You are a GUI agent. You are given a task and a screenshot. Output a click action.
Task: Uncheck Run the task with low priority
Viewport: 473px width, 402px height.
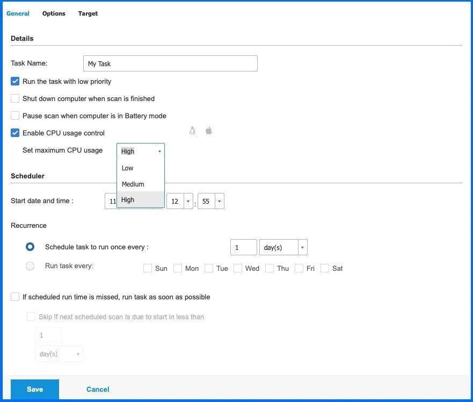[15, 82]
